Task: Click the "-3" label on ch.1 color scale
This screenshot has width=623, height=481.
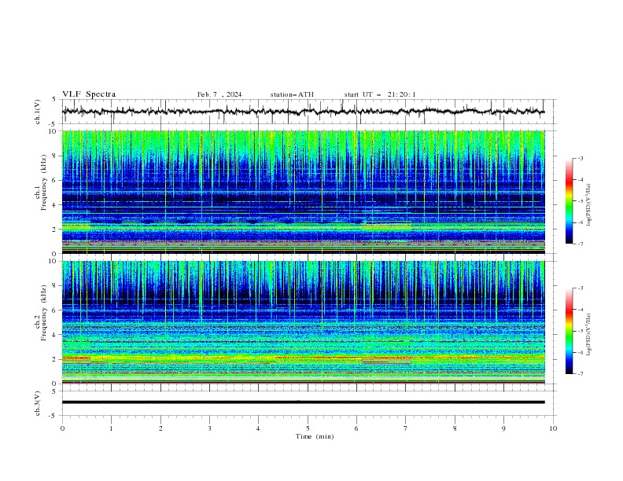Action: click(581, 158)
